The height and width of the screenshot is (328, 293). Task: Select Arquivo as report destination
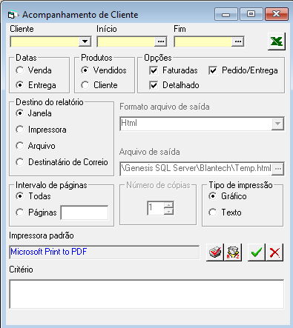20,146
